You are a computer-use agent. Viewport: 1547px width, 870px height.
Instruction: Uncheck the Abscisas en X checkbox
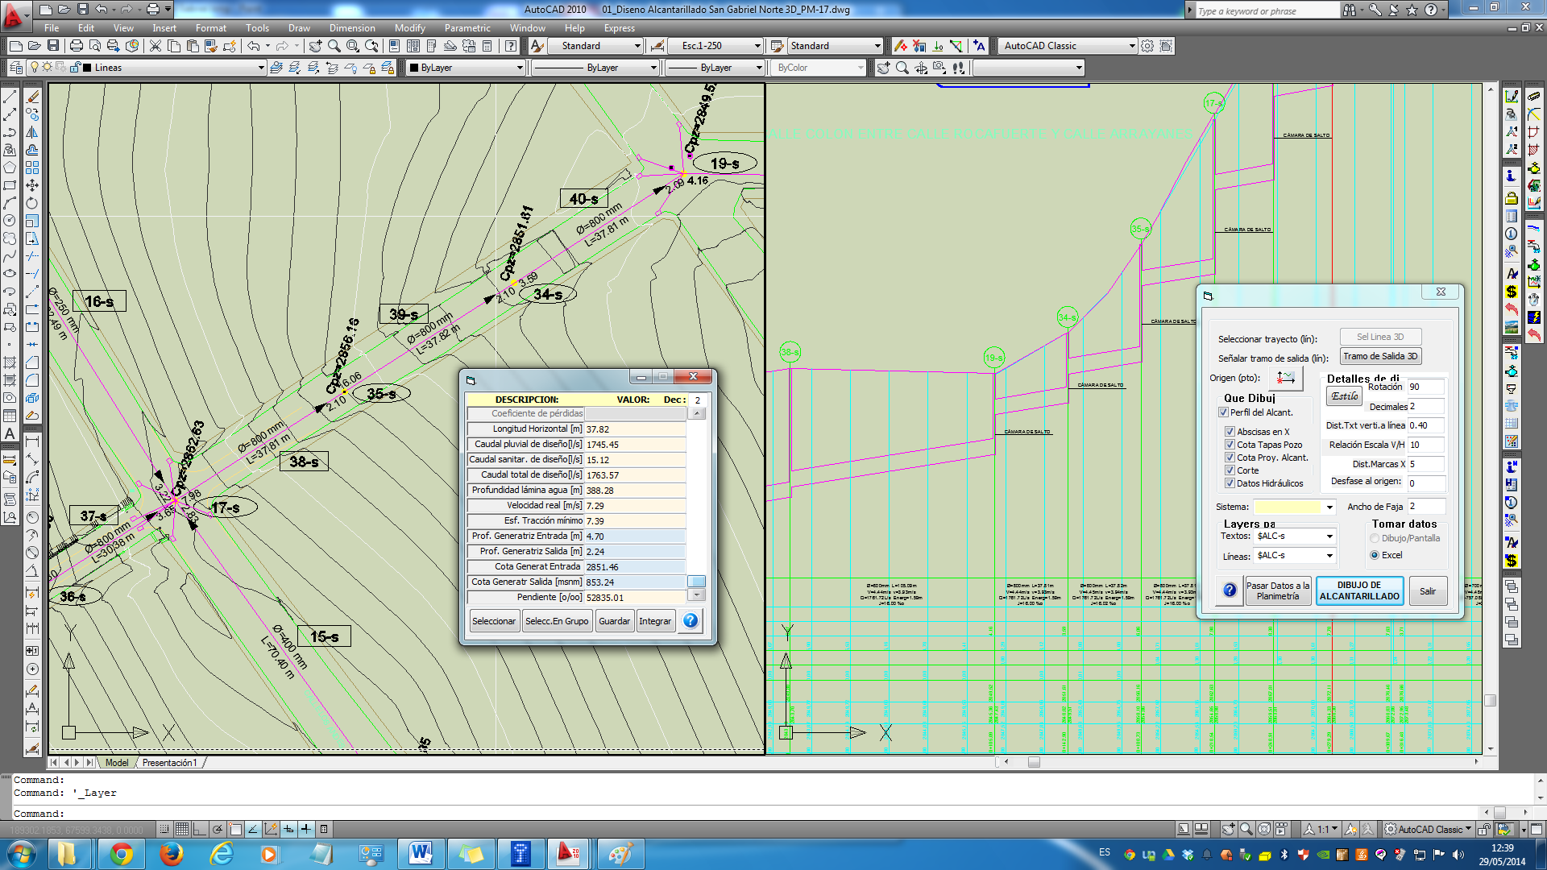(x=1230, y=432)
